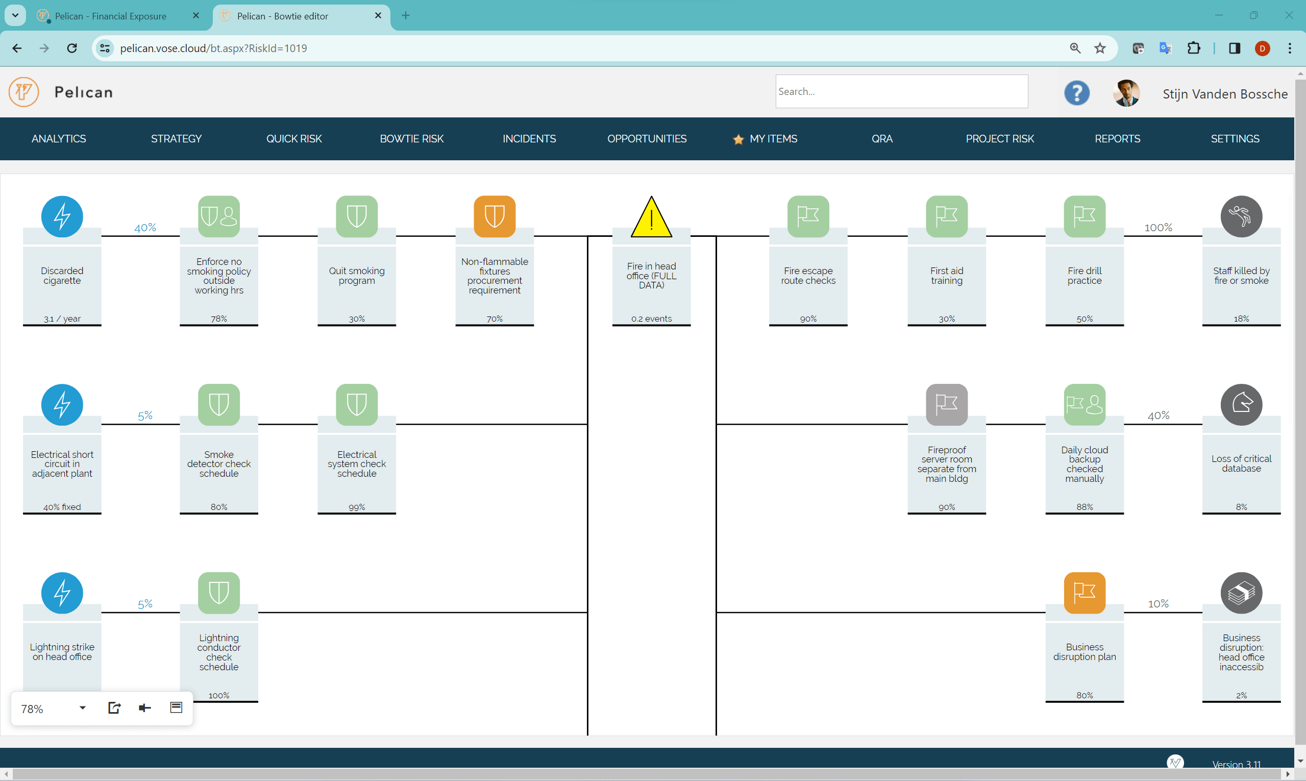Click the Stijn Vanden Bossche profile name
The image size is (1306, 781).
[x=1224, y=94]
